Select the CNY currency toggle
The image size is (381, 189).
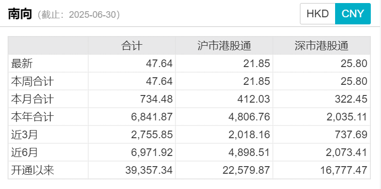[x=353, y=14]
